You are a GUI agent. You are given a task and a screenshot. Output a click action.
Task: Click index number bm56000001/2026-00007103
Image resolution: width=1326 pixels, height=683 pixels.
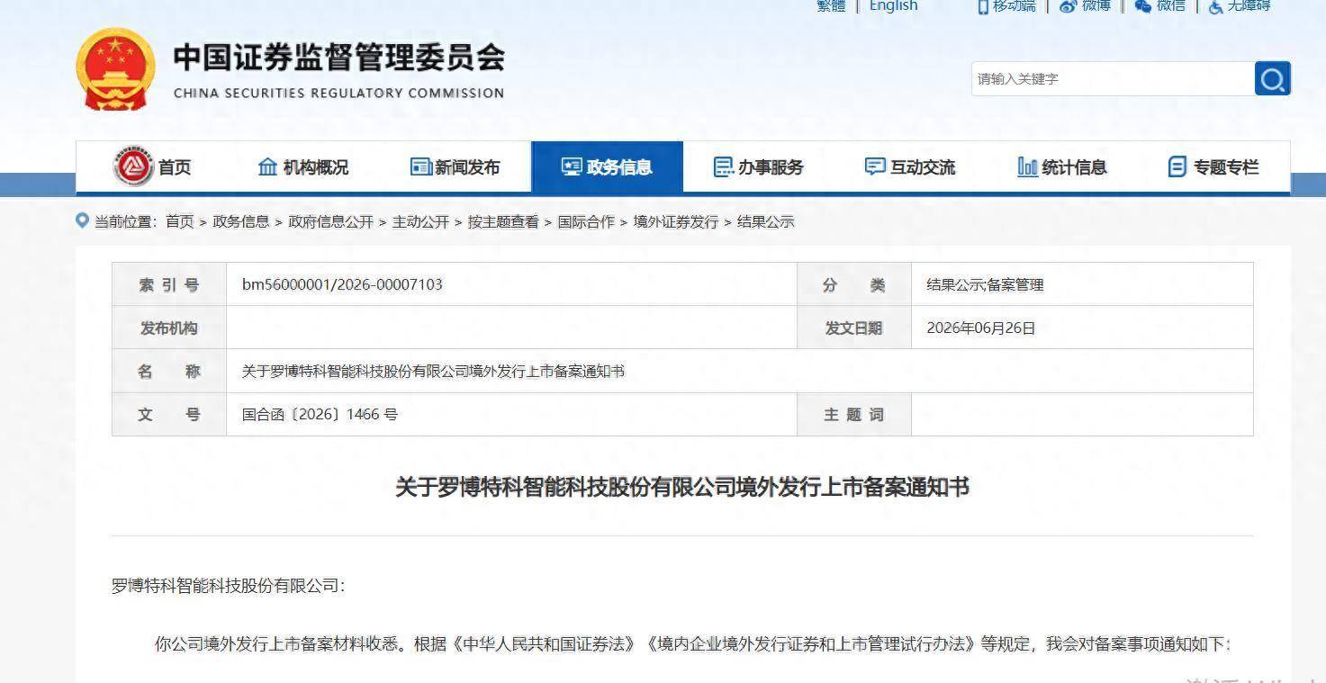pyautogui.click(x=342, y=284)
